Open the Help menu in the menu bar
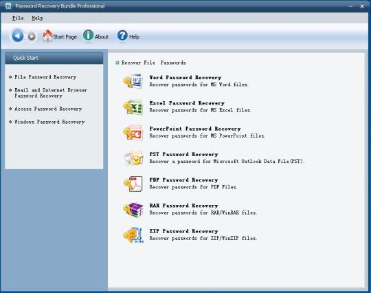371x293 pixels. [x=37, y=18]
